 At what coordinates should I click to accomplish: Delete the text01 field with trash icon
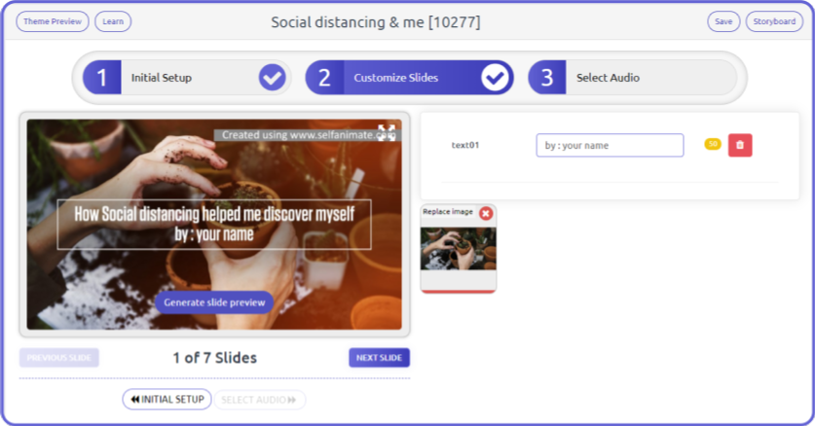pyautogui.click(x=740, y=145)
